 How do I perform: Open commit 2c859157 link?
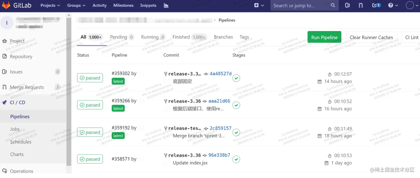(x=221, y=128)
